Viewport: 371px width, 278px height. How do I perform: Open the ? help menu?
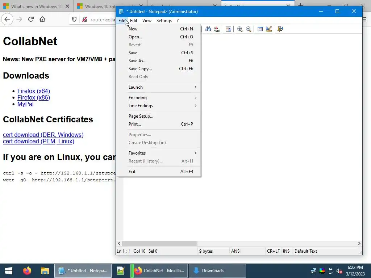coord(178,21)
